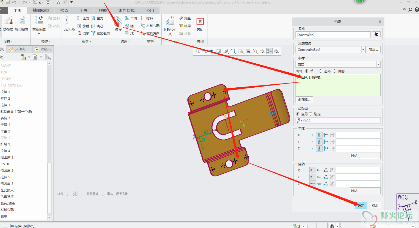Screen dimensions: 419x228
Task: Switch to the 检查 ribbon tab
Action: 64,10
